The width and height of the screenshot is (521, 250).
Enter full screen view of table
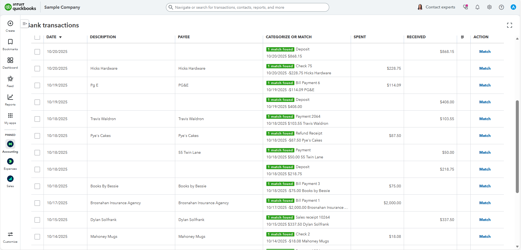(509, 25)
